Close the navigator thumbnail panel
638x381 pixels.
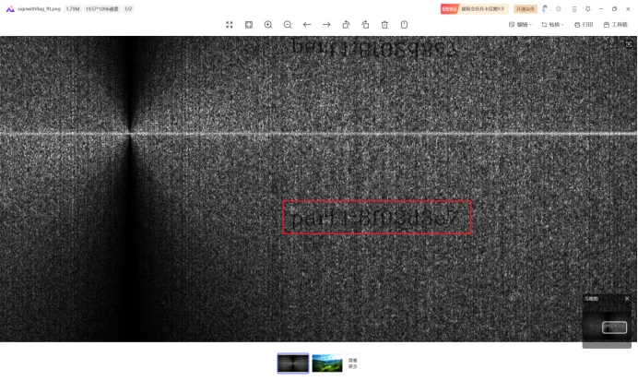click(x=627, y=298)
